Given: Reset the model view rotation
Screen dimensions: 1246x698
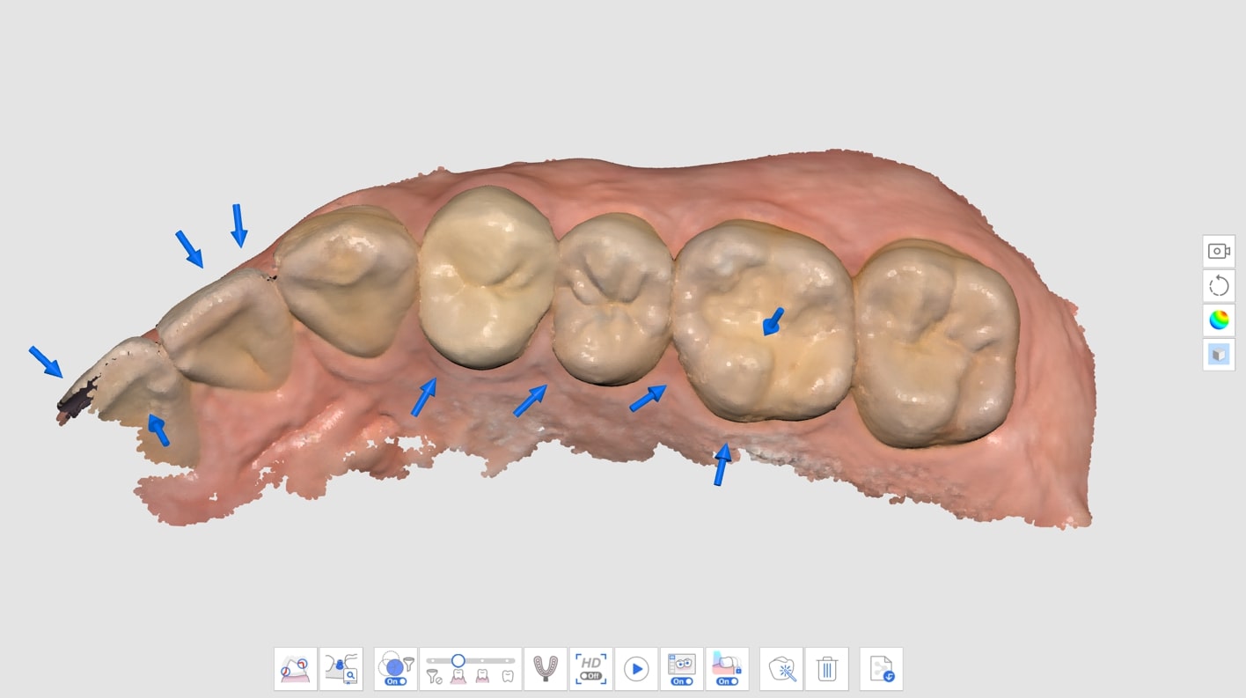Looking at the screenshot, I should click(1219, 286).
